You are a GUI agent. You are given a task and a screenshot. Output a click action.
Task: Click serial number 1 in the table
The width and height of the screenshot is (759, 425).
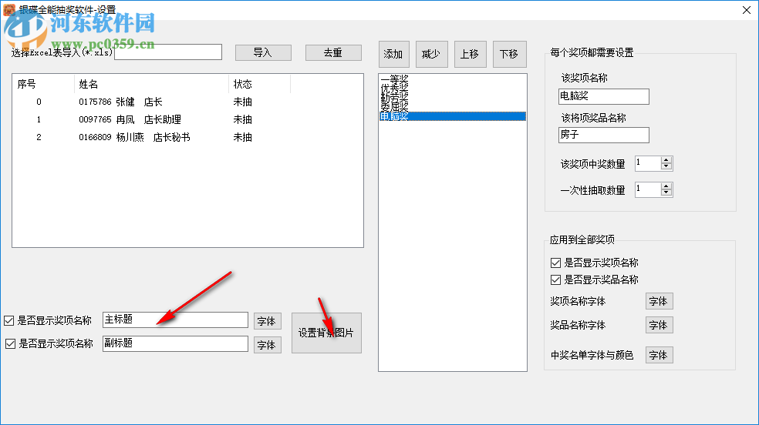[x=39, y=119]
